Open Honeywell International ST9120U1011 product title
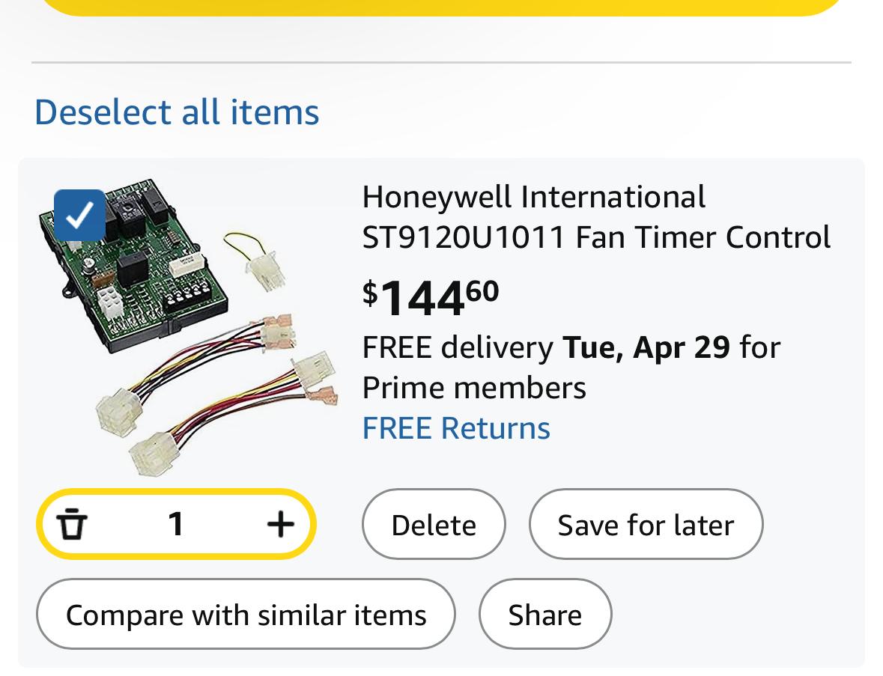The image size is (883, 676). tap(596, 216)
